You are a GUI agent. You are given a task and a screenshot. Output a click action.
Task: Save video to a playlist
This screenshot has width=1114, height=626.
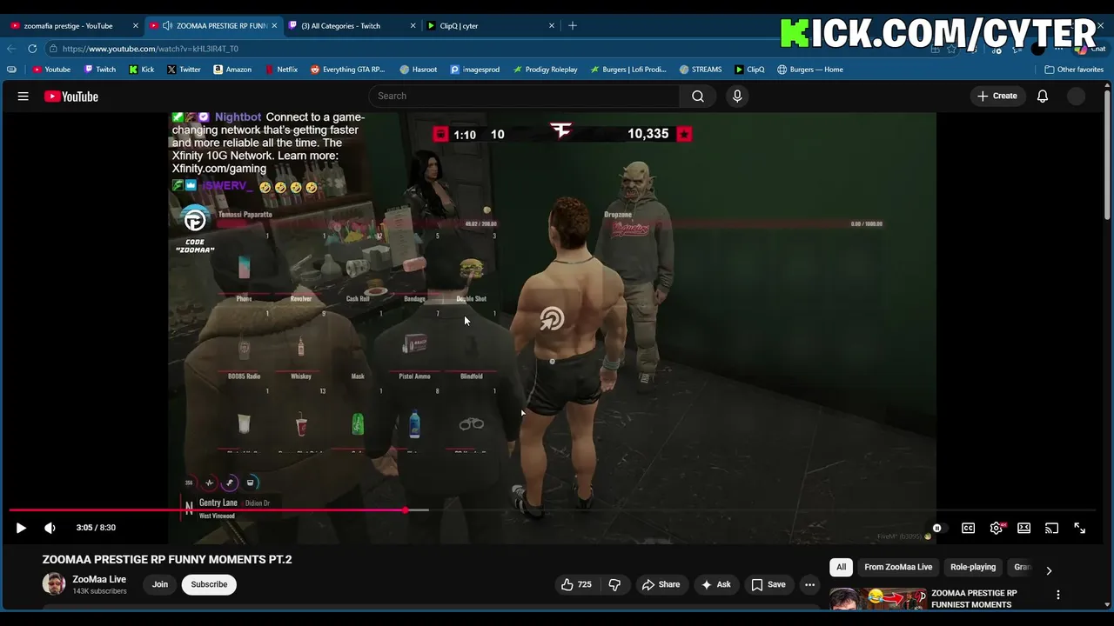point(768,584)
